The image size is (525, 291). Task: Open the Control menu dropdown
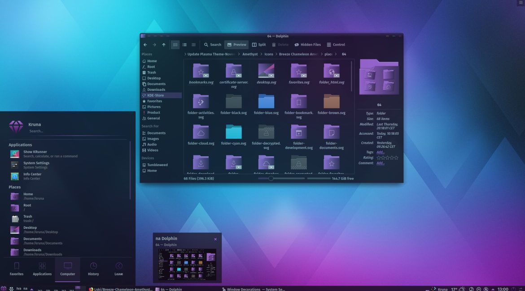pos(336,45)
